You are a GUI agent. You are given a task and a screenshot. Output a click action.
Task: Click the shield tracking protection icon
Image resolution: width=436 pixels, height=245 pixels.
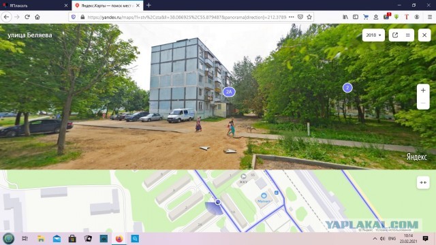74,17
